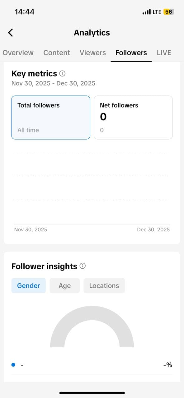Tap the back arrow to leave Analytics
184x398 pixels.
coord(10,32)
